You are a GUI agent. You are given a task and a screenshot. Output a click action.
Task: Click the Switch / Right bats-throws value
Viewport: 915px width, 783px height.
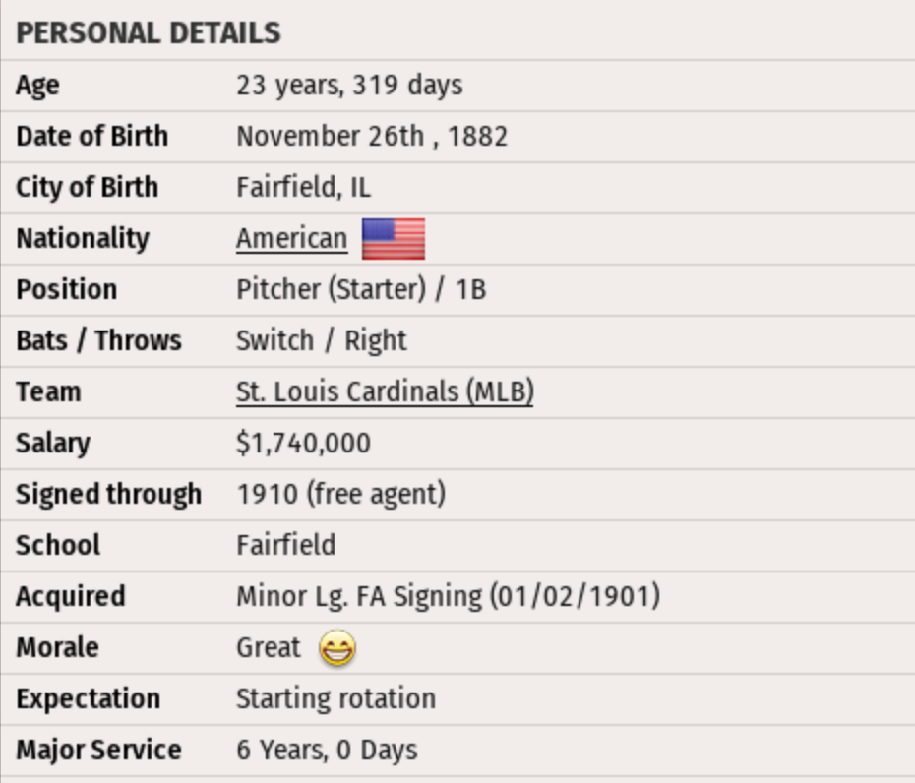[321, 340]
